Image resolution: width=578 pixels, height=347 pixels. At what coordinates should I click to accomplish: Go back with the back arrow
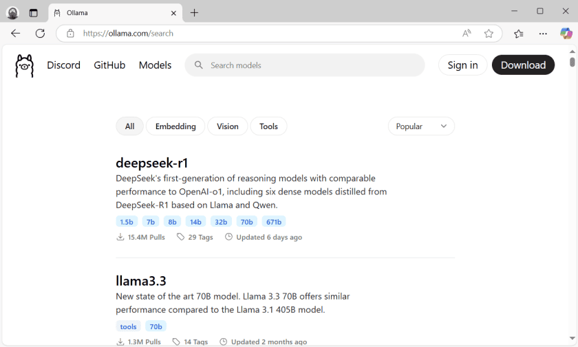[x=16, y=33]
